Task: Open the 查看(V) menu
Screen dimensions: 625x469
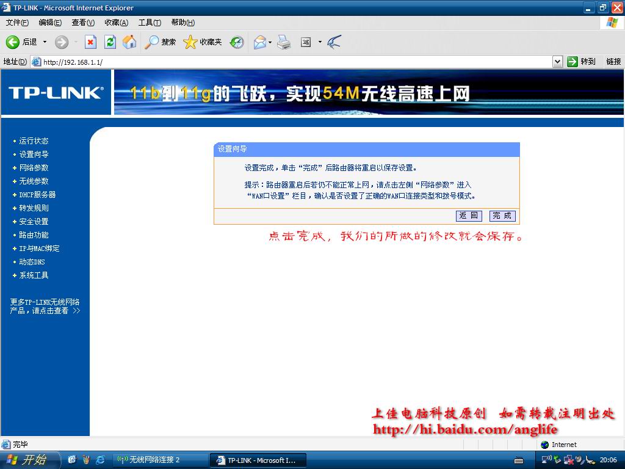Action: [x=83, y=23]
